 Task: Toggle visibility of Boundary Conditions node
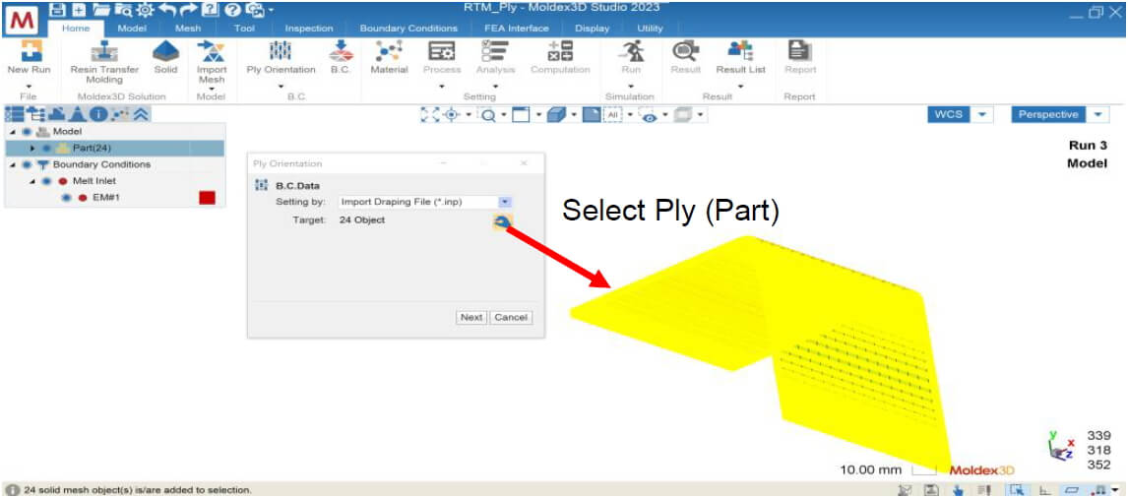point(28,164)
